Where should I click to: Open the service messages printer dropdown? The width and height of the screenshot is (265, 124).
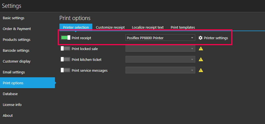point(160,70)
